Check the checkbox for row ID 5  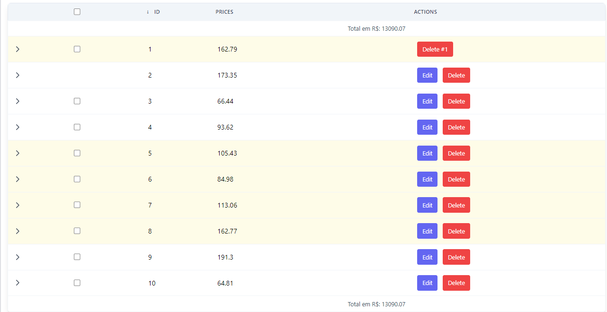(x=77, y=153)
